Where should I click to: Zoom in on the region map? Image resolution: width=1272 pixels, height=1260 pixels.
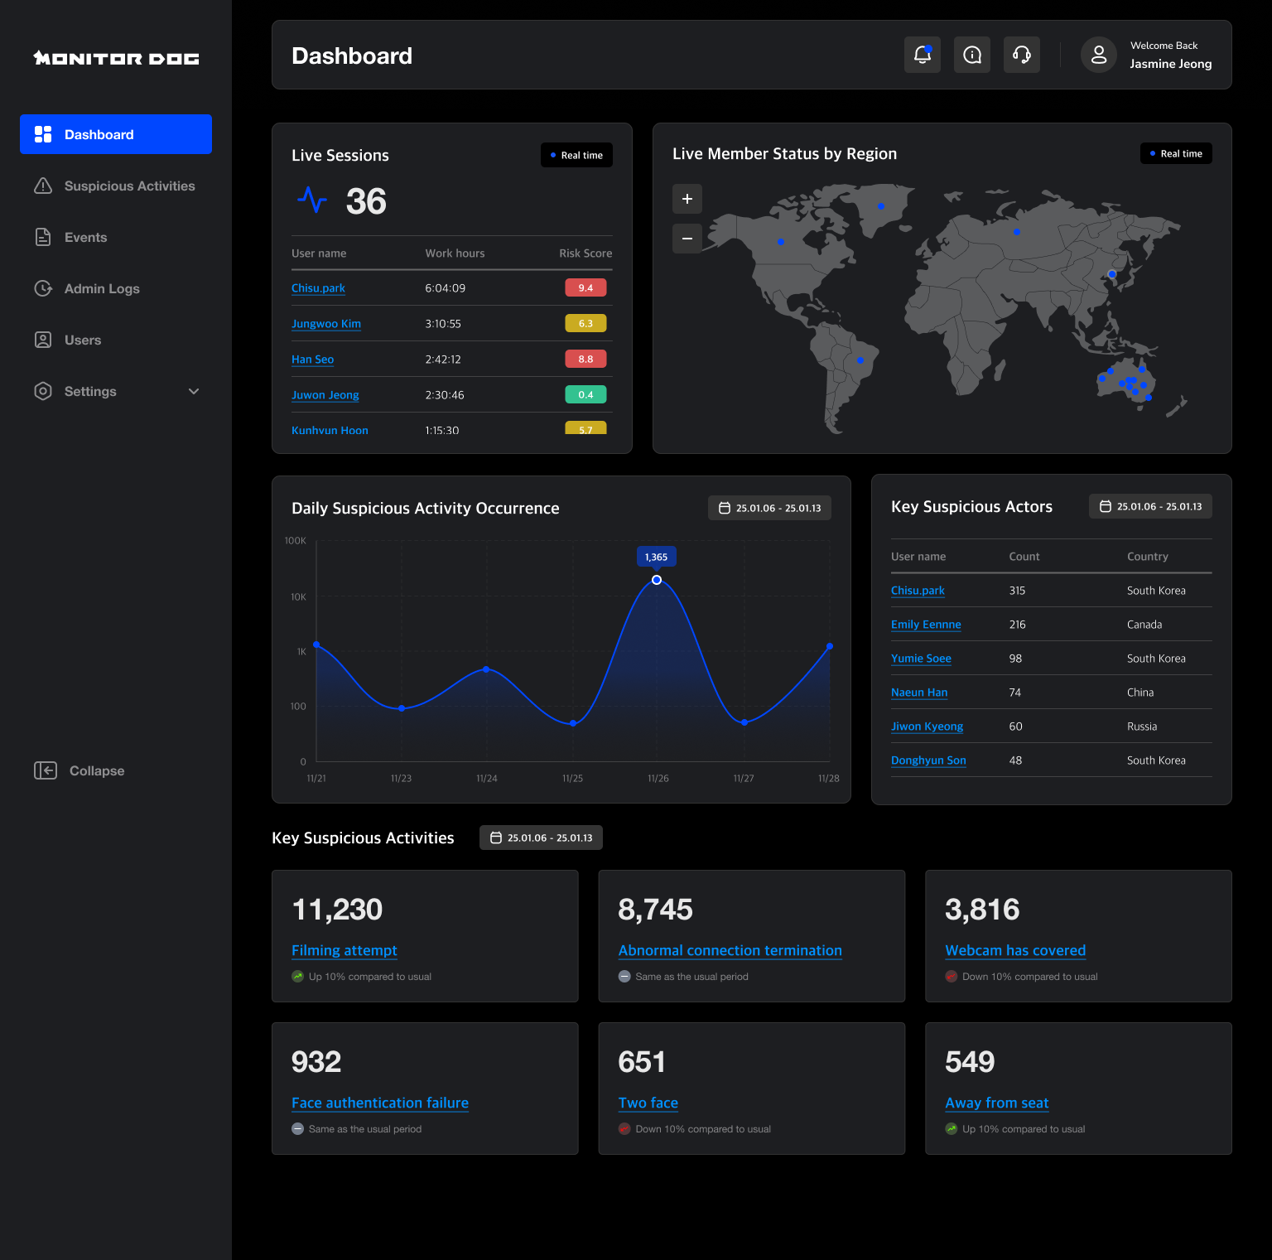[x=687, y=199]
